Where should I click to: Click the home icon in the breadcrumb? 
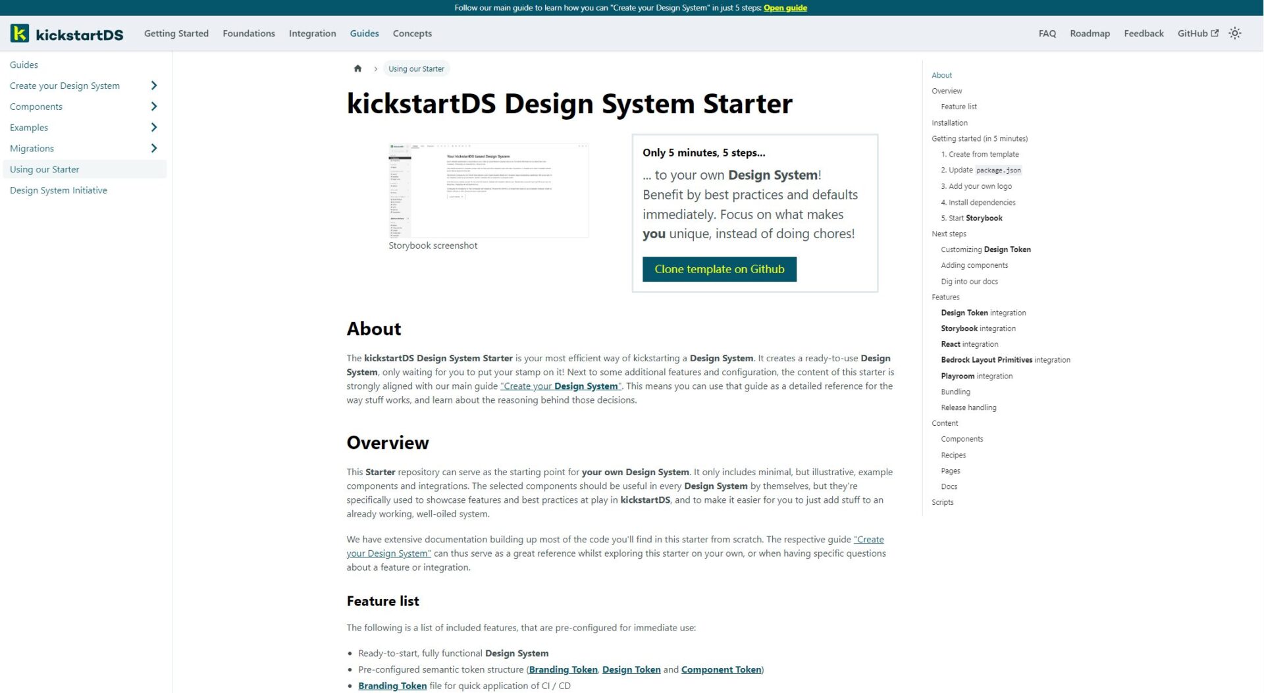click(x=357, y=68)
